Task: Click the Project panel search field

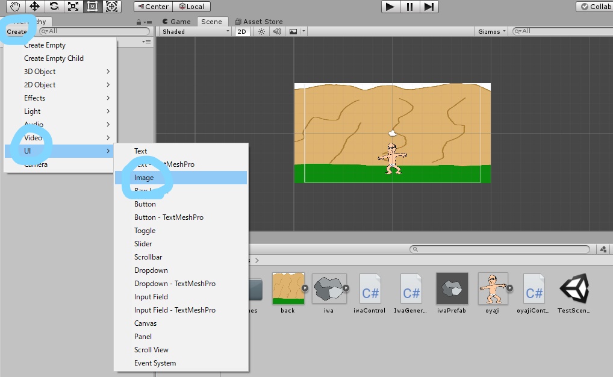Action: coord(500,249)
